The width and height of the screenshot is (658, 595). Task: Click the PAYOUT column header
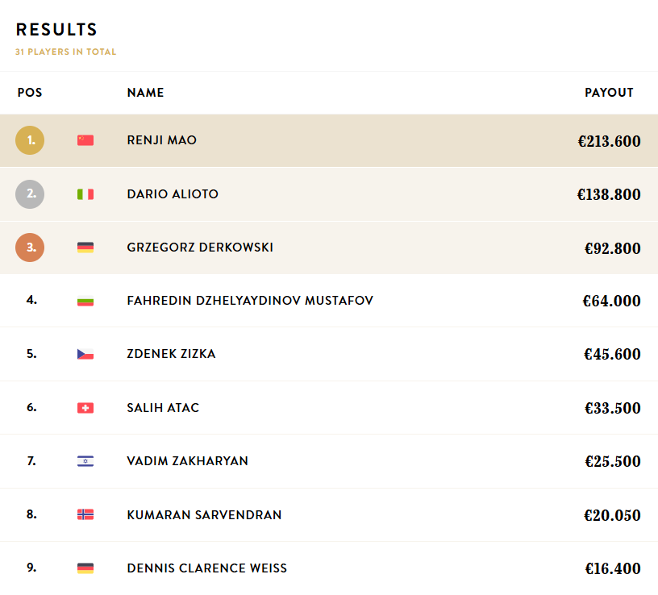coord(609,93)
